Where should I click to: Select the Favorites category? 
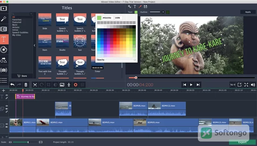[x=17, y=20]
